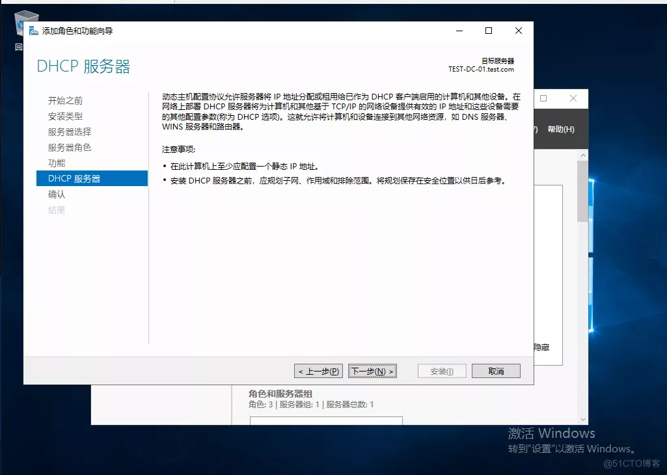The image size is (667, 475).
Task: Open 帮助(H) menu in Server Manager
Action: (x=561, y=129)
